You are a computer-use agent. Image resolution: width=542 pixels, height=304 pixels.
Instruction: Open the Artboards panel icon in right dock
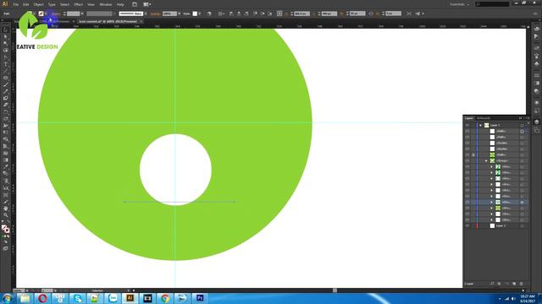click(536, 130)
